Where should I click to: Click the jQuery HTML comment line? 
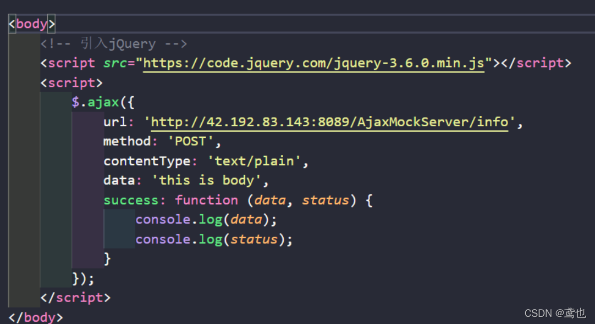pyautogui.click(x=114, y=44)
